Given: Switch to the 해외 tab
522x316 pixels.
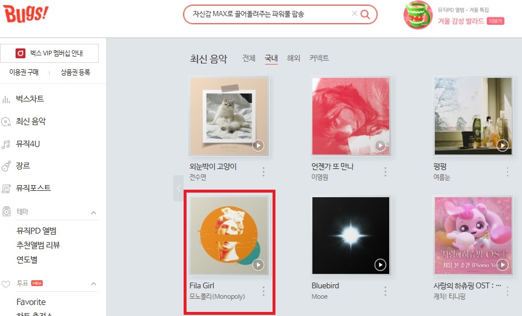Looking at the screenshot, I should pyautogui.click(x=293, y=58).
